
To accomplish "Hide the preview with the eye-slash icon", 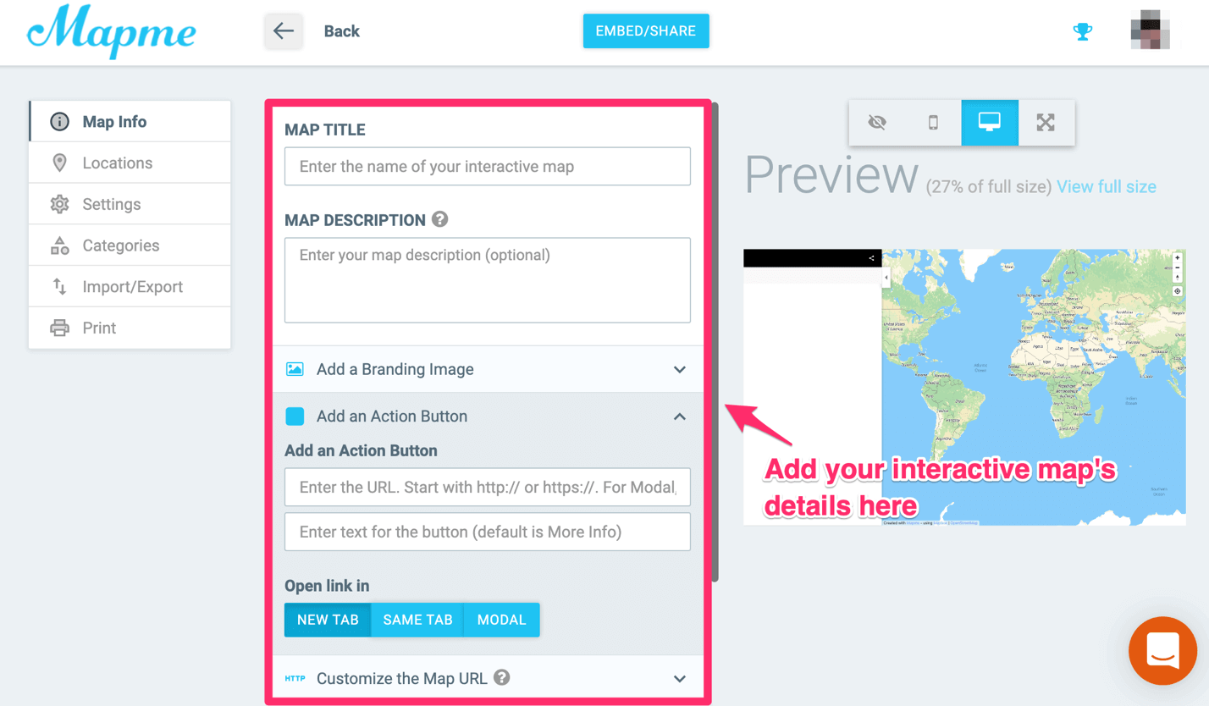I will tap(877, 123).
